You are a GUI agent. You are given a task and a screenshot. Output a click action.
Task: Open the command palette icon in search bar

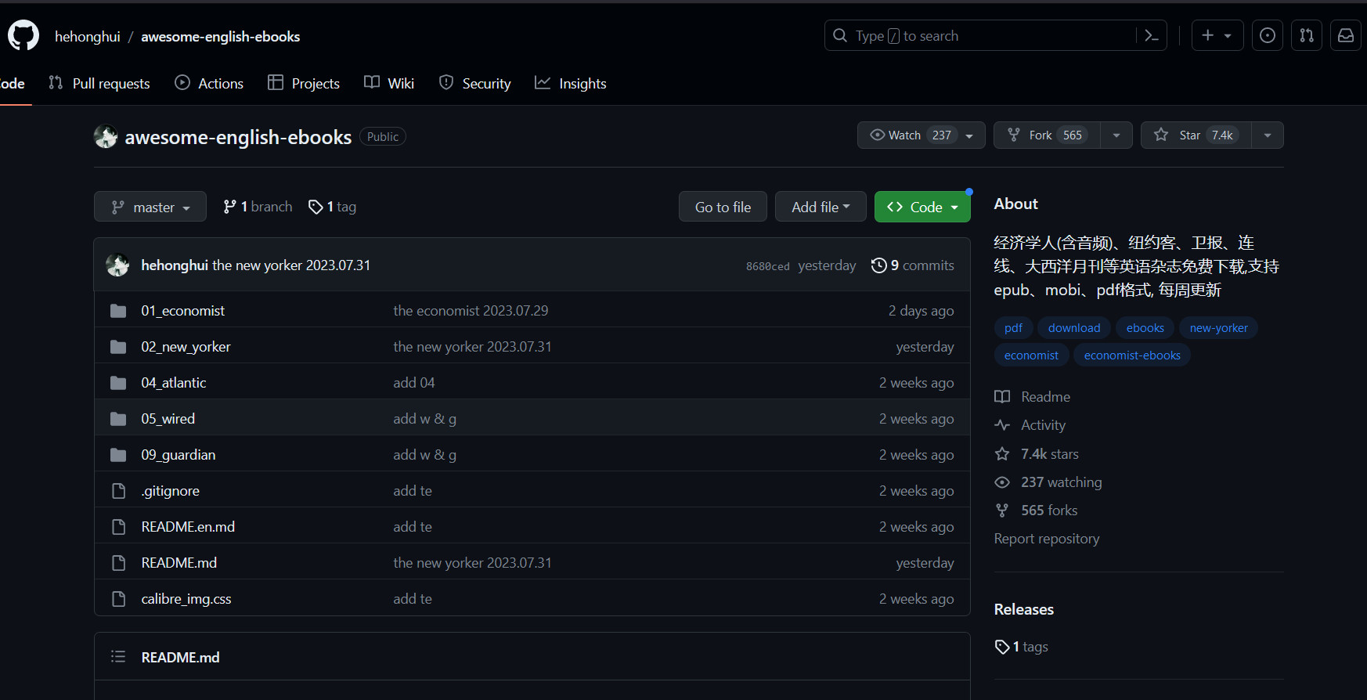(x=1151, y=36)
